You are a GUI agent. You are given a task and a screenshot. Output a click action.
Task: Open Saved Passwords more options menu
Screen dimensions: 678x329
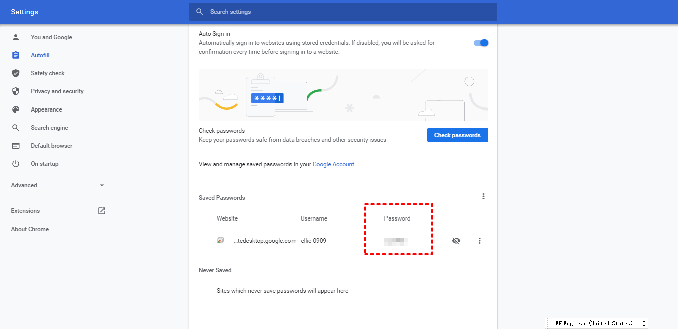click(x=483, y=196)
